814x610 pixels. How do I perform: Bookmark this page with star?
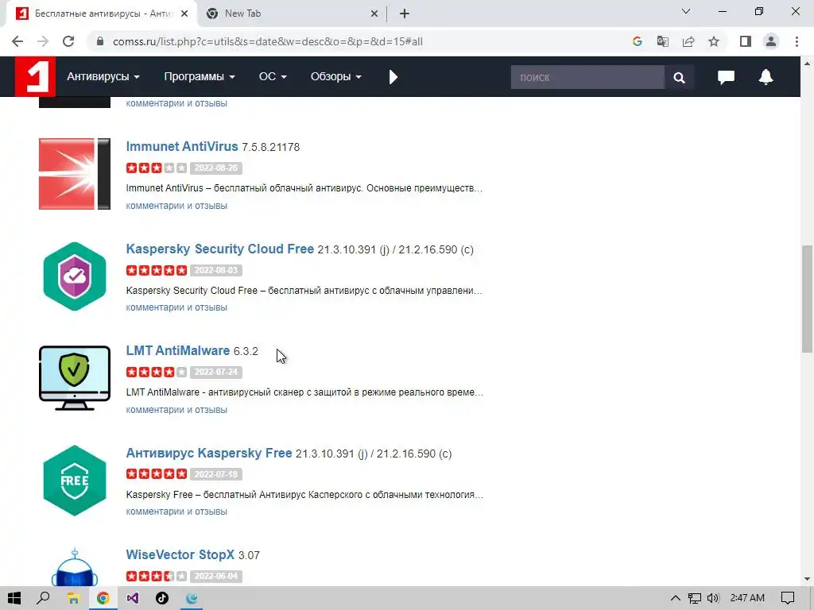(714, 41)
